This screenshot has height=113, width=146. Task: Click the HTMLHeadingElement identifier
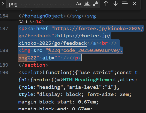pyautogui.click(x=90, y=80)
